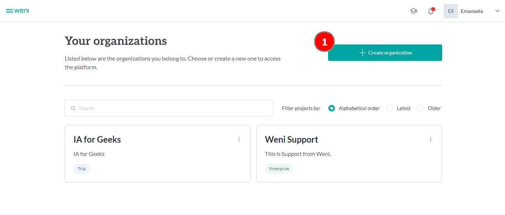
Task: Choose the Older filter option
Action: coord(421,108)
